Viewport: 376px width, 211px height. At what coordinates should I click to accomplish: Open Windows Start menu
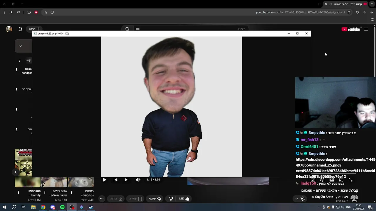point(5,207)
